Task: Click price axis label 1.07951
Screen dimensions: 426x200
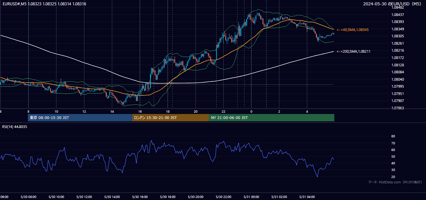Action: pyautogui.click(x=398, y=94)
